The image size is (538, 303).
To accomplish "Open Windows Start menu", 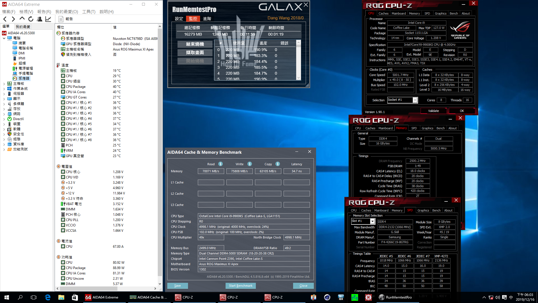I will tap(7, 297).
